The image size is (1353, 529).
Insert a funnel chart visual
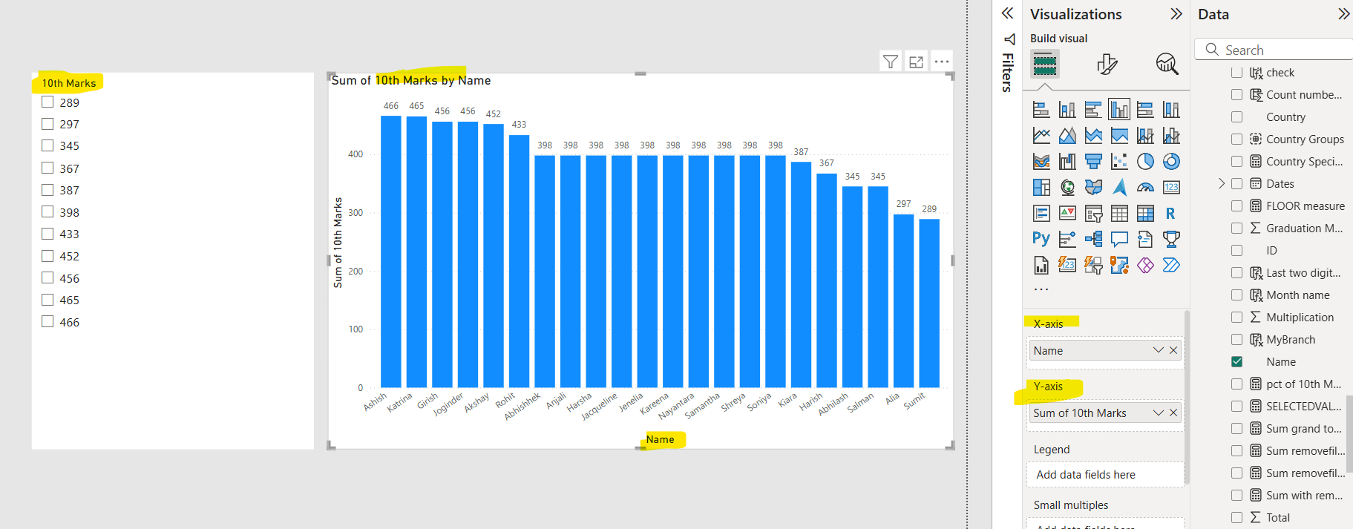pos(1093,162)
